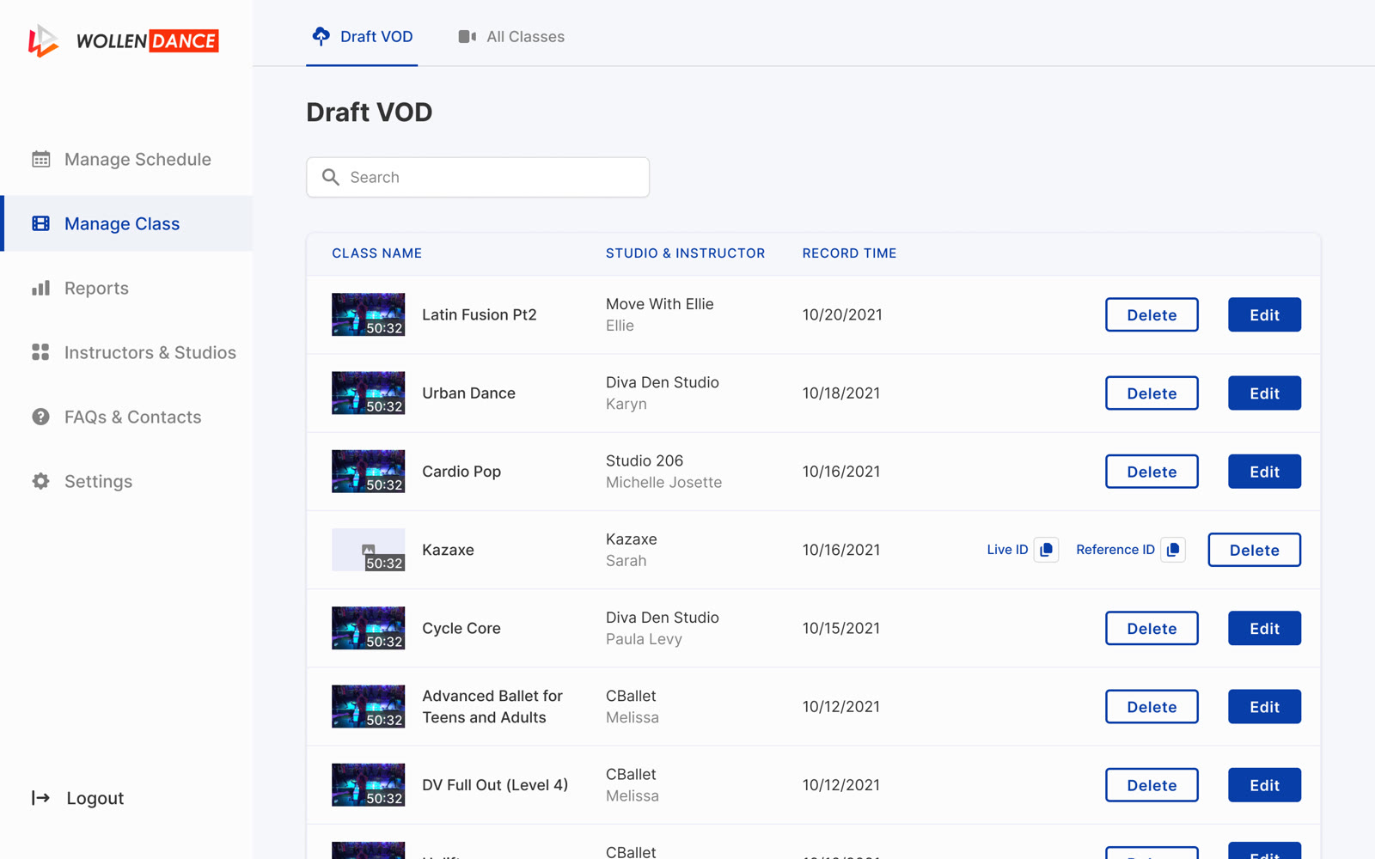Image resolution: width=1375 pixels, height=859 pixels.
Task: Click the 10/15/2021 record time
Action: click(x=841, y=628)
